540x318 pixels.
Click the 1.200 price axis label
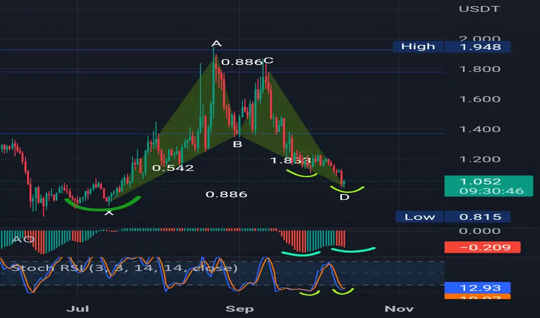pos(480,159)
